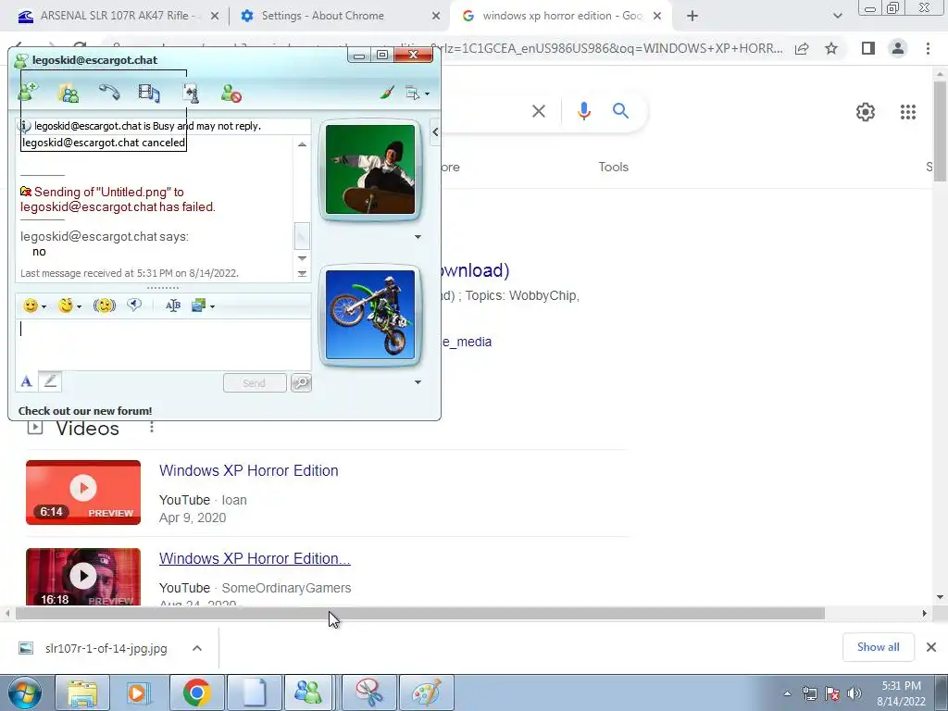948x711 pixels.
Task: Open the emoticon list dropdown arrow
Action: pos(44,306)
